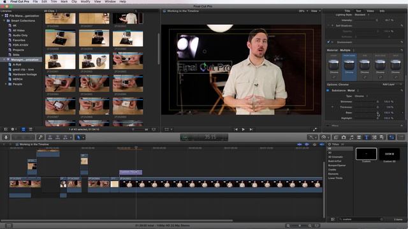Image resolution: width=408 pixels, height=229 pixels.
Task: Toggle the Environment checkbox
Action: click(x=328, y=42)
